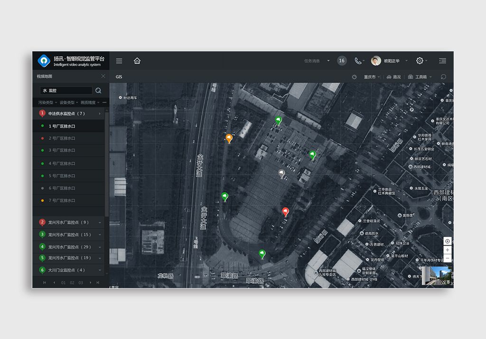Open 画质精度 filter dropdown
The width and height of the screenshot is (486, 339).
90,102
